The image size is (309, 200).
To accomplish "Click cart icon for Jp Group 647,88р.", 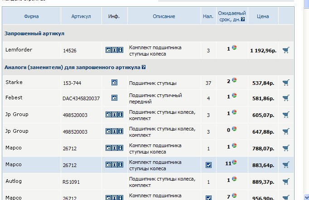I will click(286, 131).
